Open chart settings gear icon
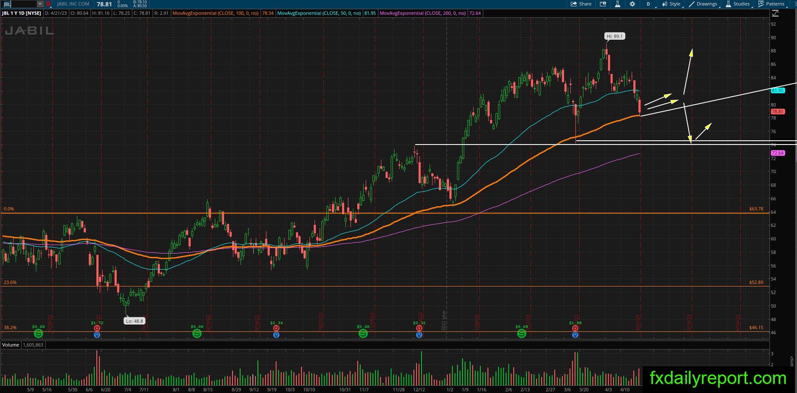797x393 pixels. [632, 4]
